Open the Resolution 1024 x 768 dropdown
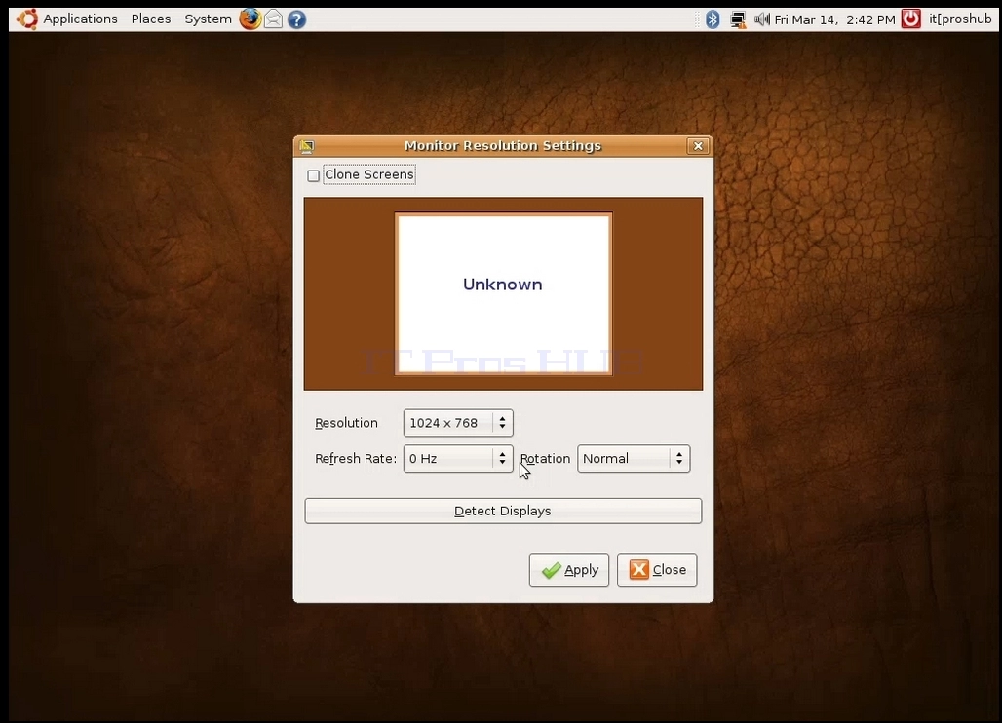Image resolution: width=1002 pixels, height=723 pixels. coord(458,423)
